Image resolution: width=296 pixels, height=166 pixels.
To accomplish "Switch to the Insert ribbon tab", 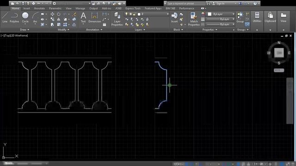I will [x=26, y=8].
